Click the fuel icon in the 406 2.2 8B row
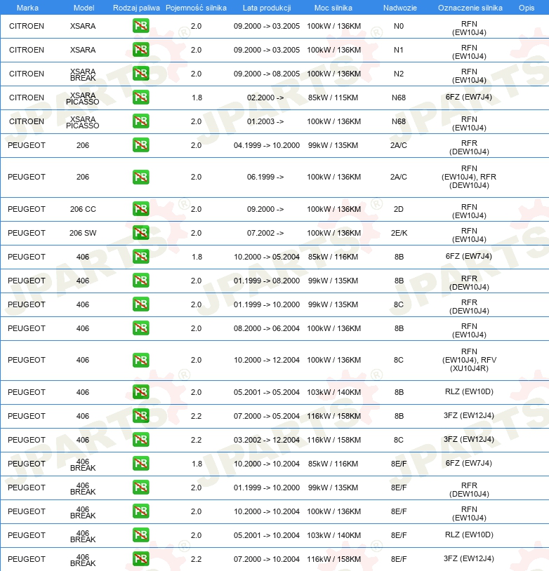This screenshot has height=571, width=549. coord(140,416)
